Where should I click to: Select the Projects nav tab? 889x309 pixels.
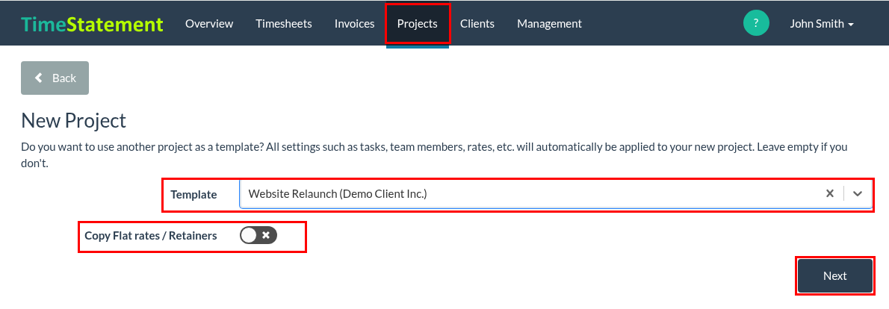click(x=418, y=24)
